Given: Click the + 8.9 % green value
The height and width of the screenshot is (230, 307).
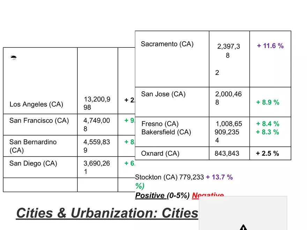Looking at the screenshot, I should 268,102.
